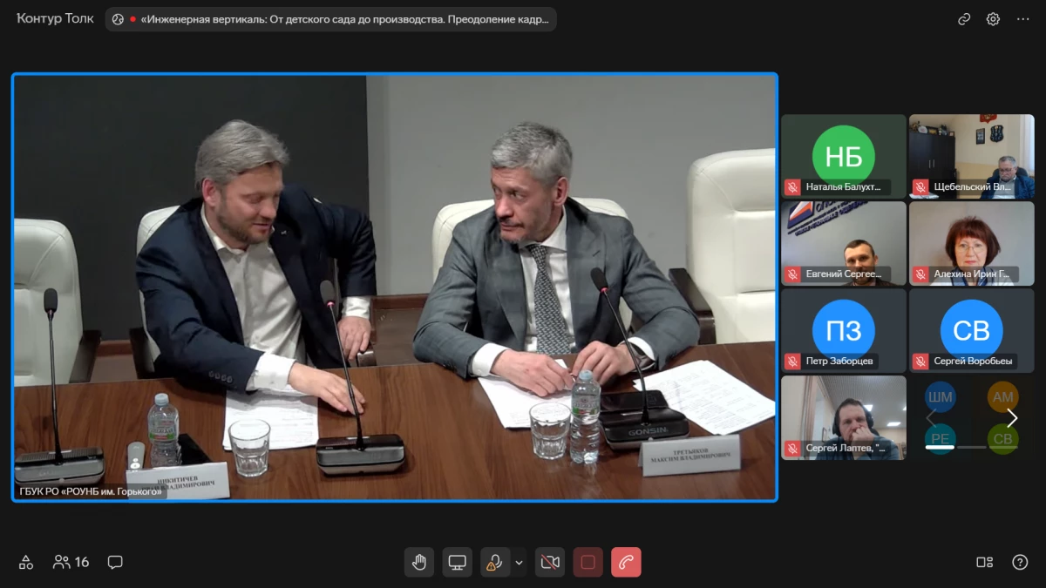
Task: Leave call with red phone button
Action: pyautogui.click(x=626, y=562)
